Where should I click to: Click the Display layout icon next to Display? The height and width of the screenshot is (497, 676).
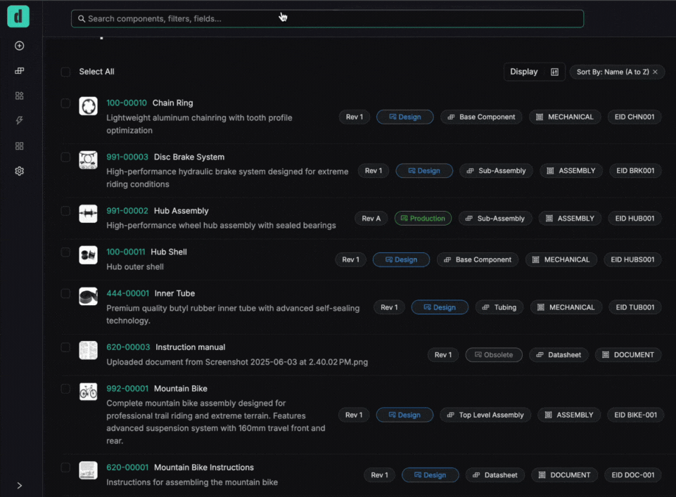[554, 71]
